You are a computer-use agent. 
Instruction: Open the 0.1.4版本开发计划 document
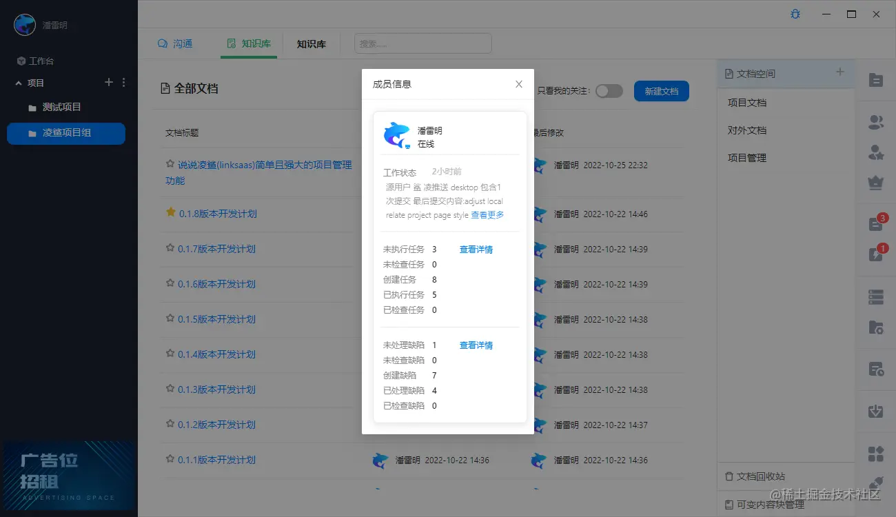pyautogui.click(x=216, y=354)
